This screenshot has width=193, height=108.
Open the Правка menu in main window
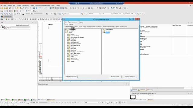coord(10,5)
